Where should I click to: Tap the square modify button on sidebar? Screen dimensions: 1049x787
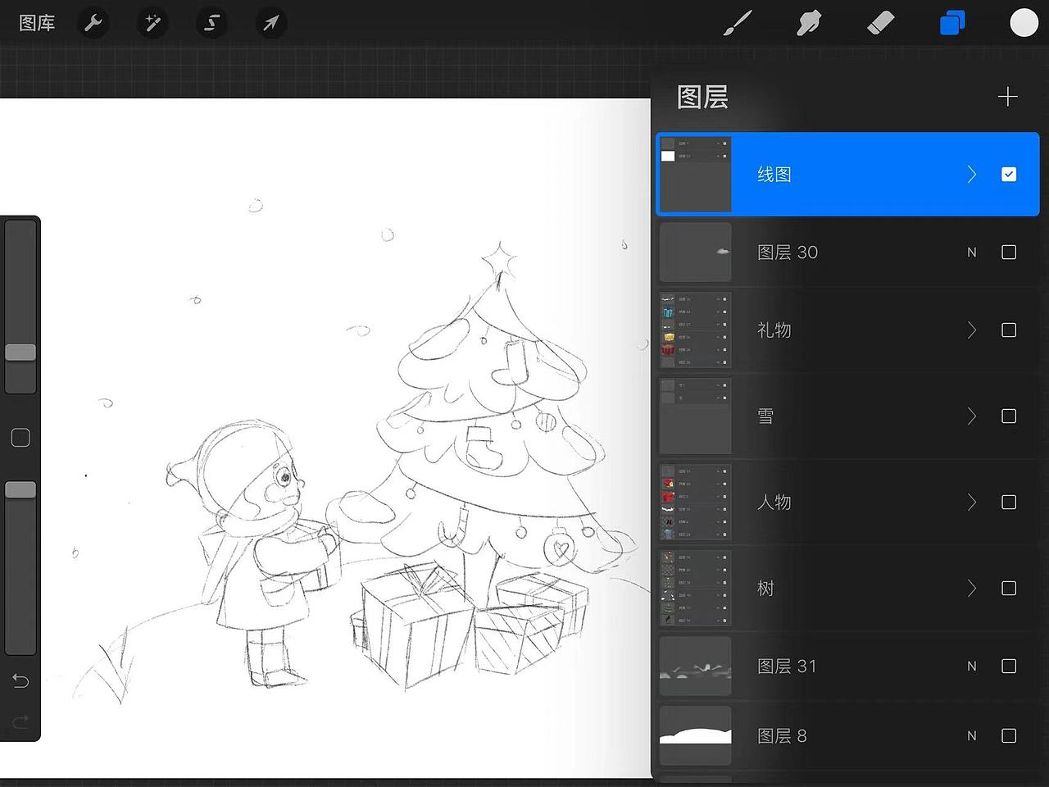click(x=20, y=438)
